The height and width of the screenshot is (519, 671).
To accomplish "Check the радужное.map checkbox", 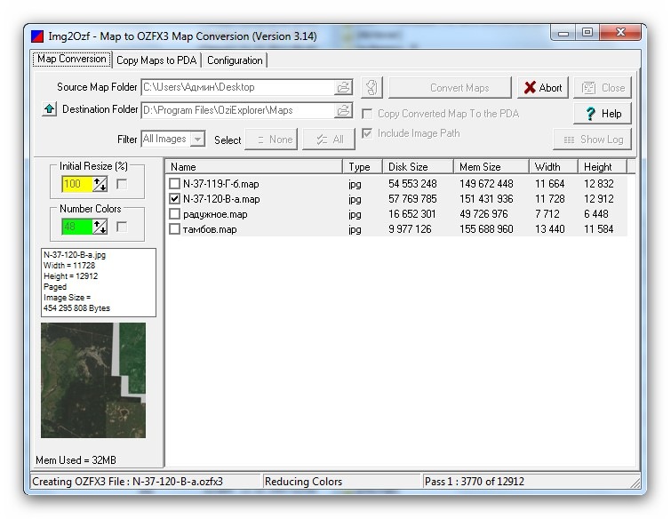I will pos(174,214).
